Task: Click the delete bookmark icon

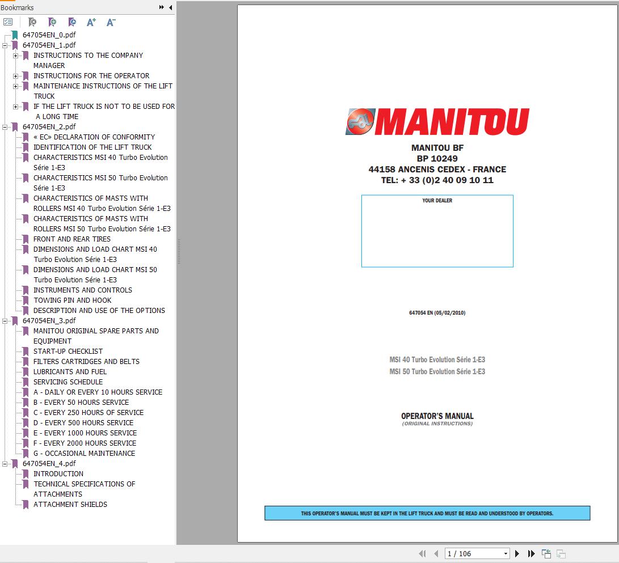Action: (32, 22)
